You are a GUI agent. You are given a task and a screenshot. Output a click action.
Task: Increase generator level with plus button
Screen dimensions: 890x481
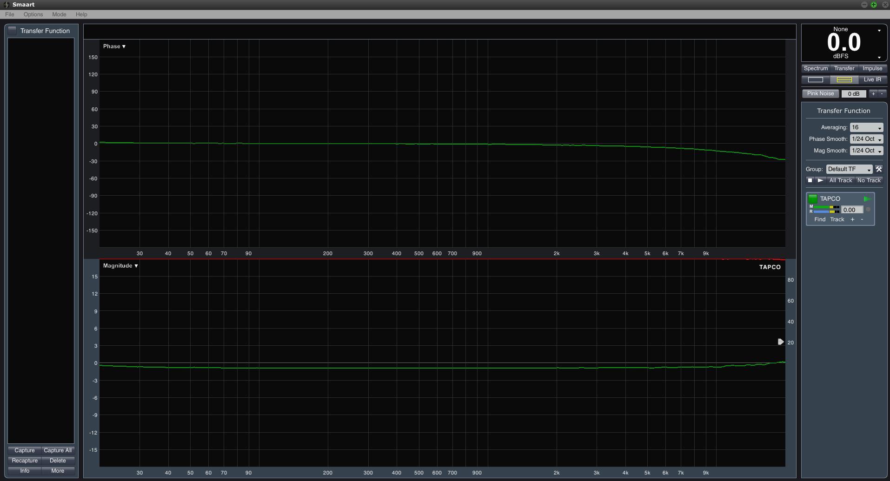(873, 94)
